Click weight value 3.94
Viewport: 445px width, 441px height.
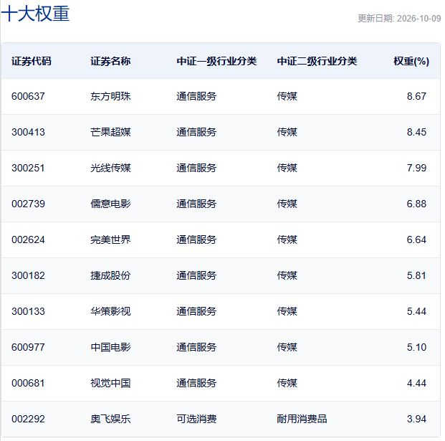416,419
